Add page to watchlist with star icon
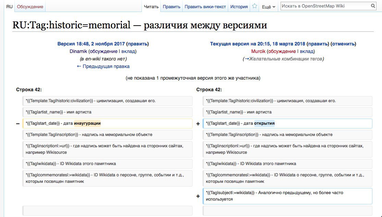Viewport: 382px width, 217px height. pyautogui.click(x=255, y=6)
